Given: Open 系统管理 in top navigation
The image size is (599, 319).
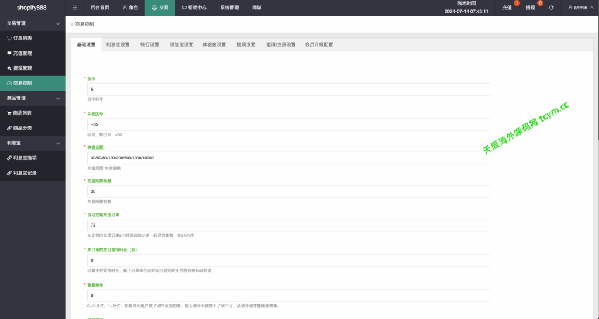Looking at the screenshot, I should coord(229,8).
